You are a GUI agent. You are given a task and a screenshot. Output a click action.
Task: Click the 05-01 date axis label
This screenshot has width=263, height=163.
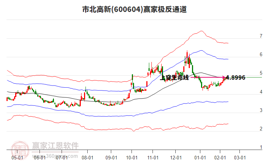click(x=17, y=158)
